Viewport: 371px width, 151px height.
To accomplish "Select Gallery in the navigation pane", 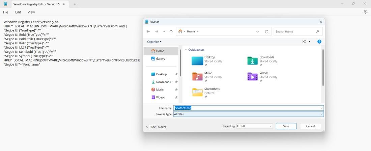I will [x=161, y=58].
